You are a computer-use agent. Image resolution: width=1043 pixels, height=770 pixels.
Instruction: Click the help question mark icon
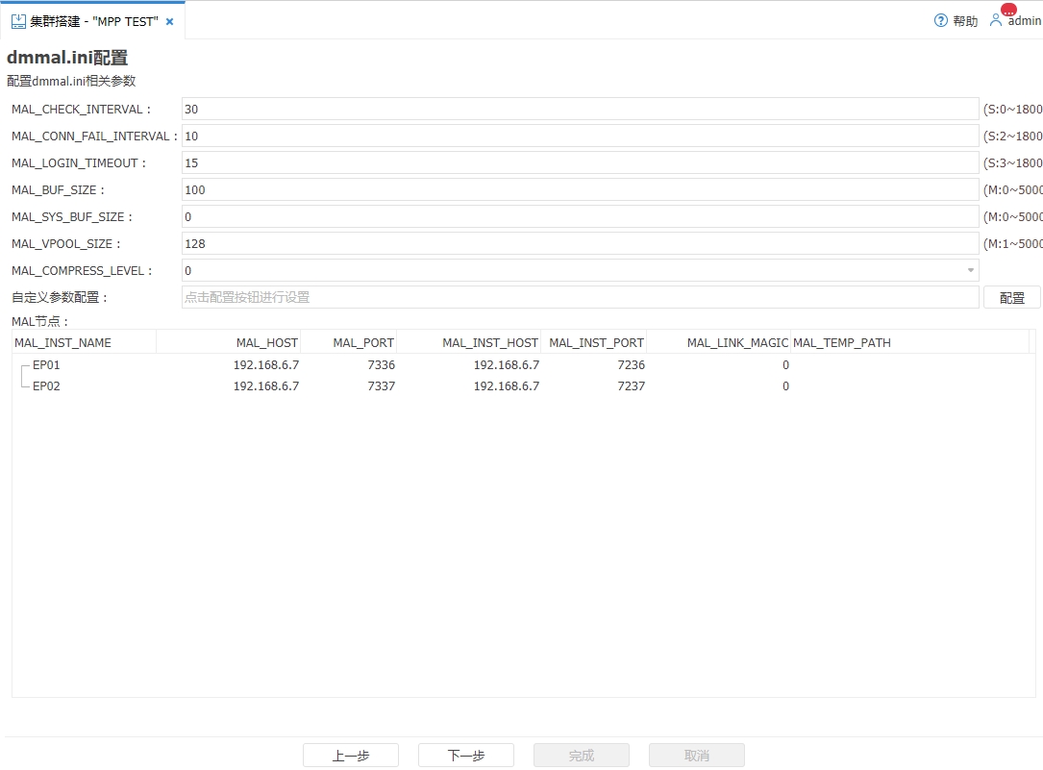pos(941,20)
